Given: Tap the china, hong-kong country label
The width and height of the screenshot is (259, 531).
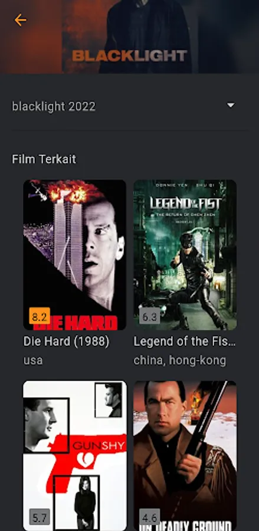Looking at the screenshot, I should (179, 360).
